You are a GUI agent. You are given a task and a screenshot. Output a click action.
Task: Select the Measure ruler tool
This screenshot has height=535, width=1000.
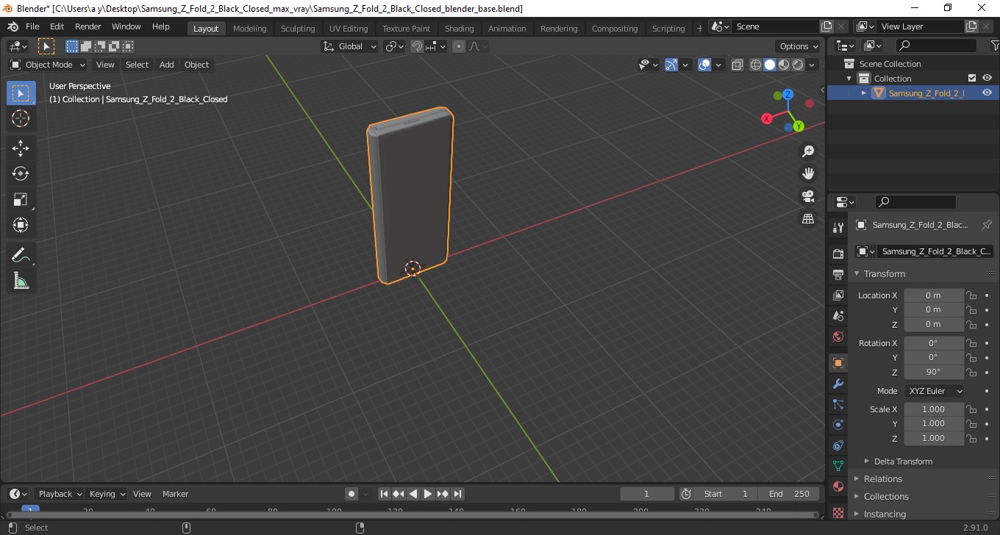pyautogui.click(x=21, y=281)
